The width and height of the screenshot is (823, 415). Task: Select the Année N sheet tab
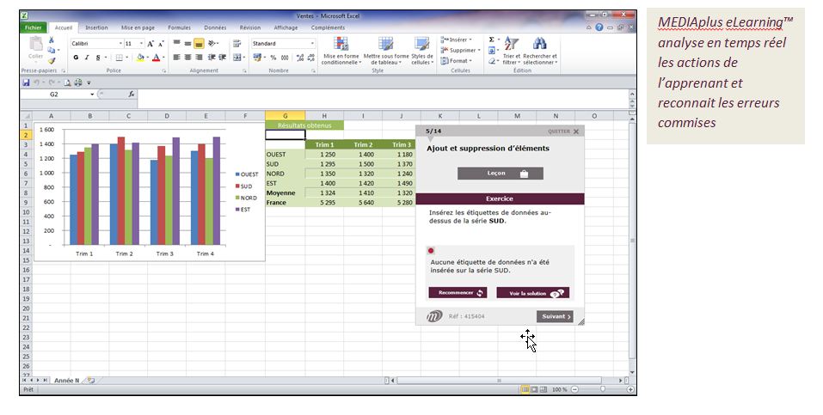click(x=67, y=381)
